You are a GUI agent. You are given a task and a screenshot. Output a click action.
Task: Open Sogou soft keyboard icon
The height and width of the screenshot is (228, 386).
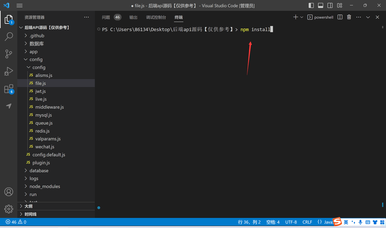click(x=368, y=222)
